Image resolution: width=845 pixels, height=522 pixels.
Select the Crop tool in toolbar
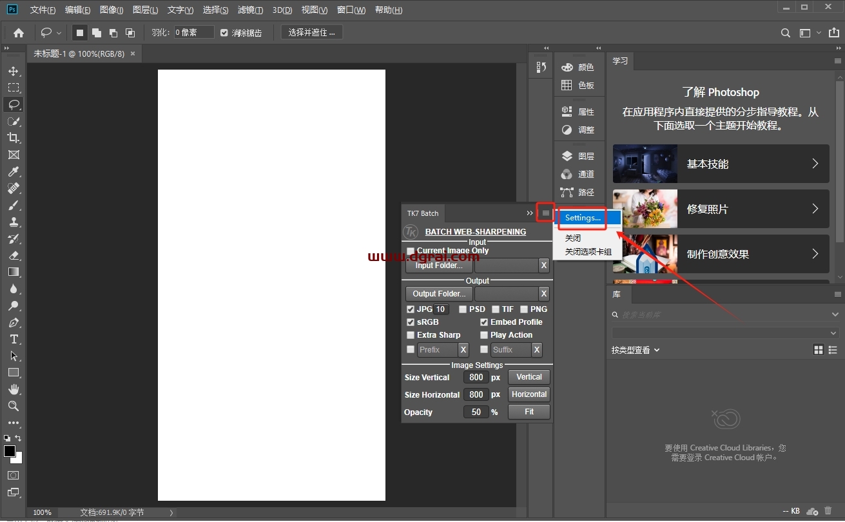point(14,138)
